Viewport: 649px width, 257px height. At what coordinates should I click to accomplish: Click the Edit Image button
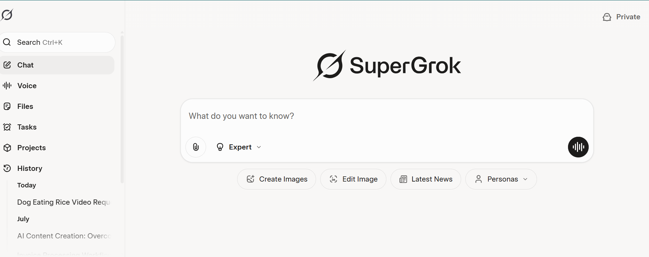353,179
